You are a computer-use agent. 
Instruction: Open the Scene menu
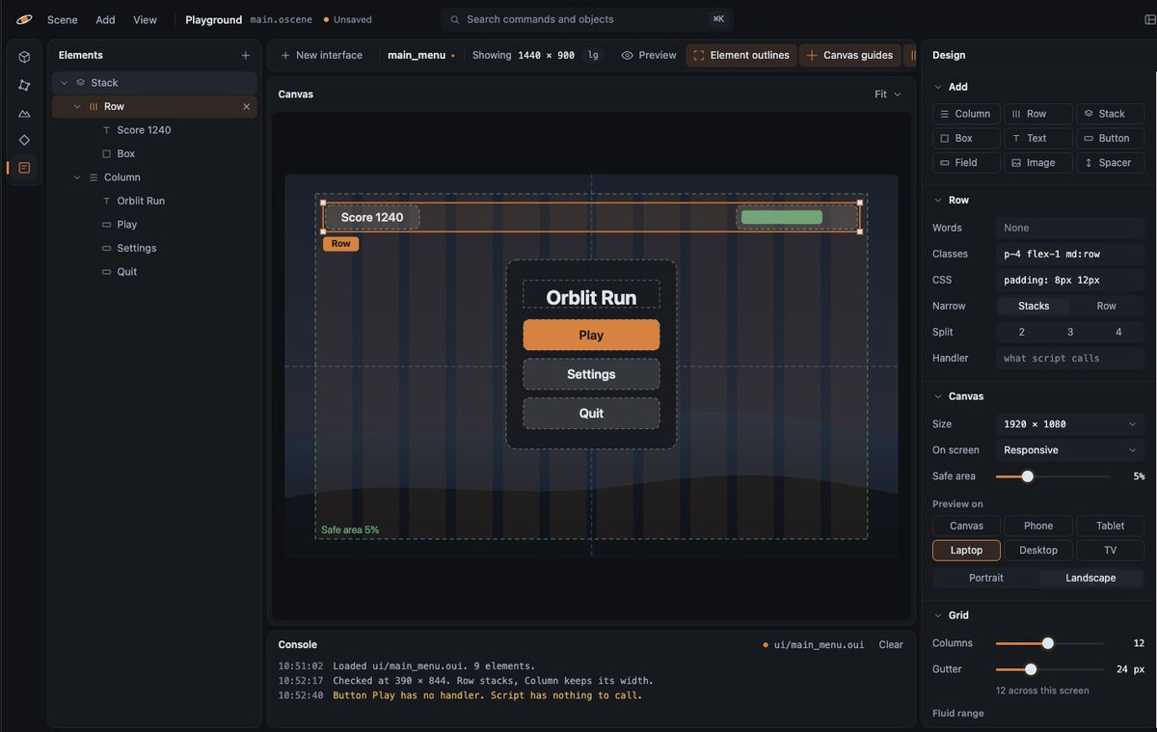[x=63, y=19]
